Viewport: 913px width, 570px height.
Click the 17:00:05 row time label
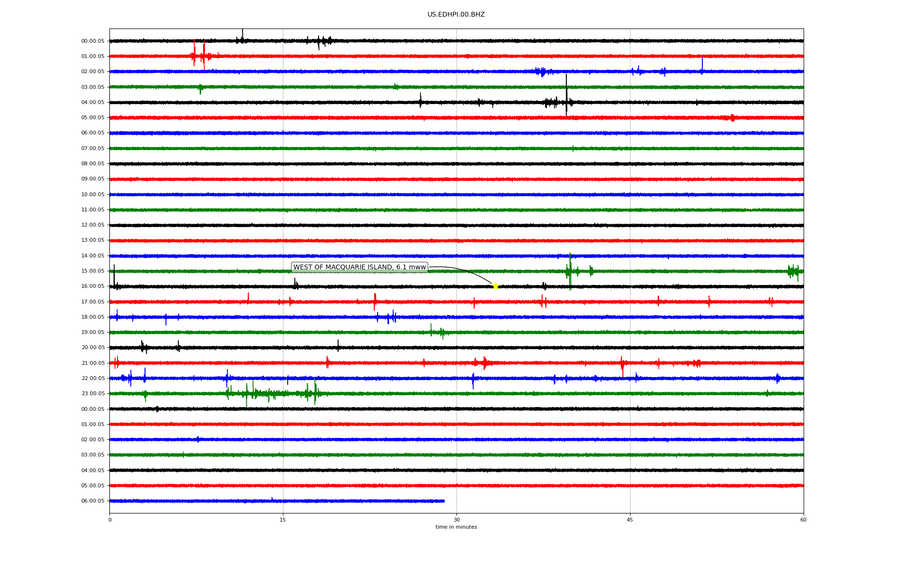pos(93,302)
